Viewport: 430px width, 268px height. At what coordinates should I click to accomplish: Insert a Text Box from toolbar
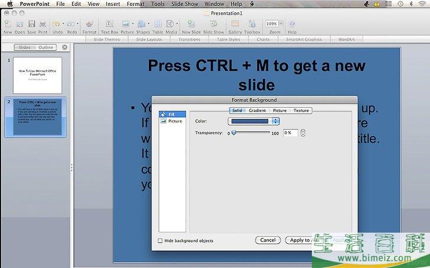click(109, 24)
